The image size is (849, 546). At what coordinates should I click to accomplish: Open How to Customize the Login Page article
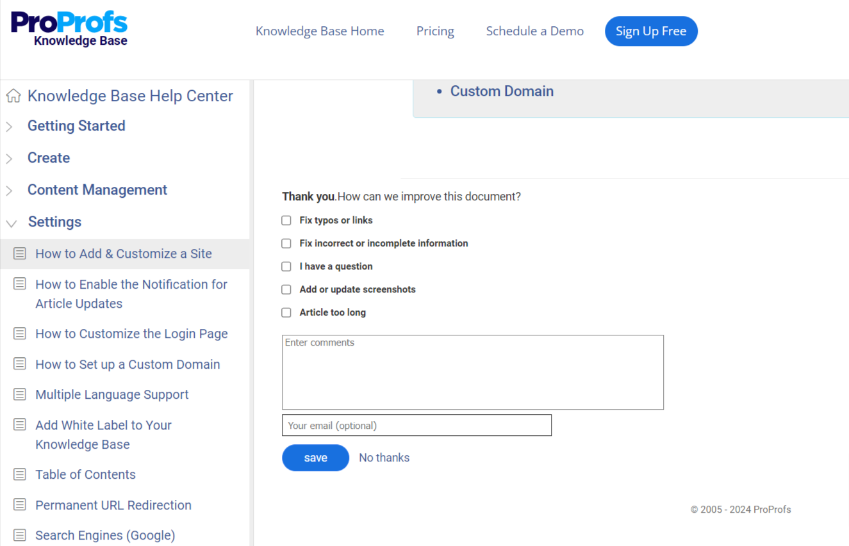tap(131, 333)
